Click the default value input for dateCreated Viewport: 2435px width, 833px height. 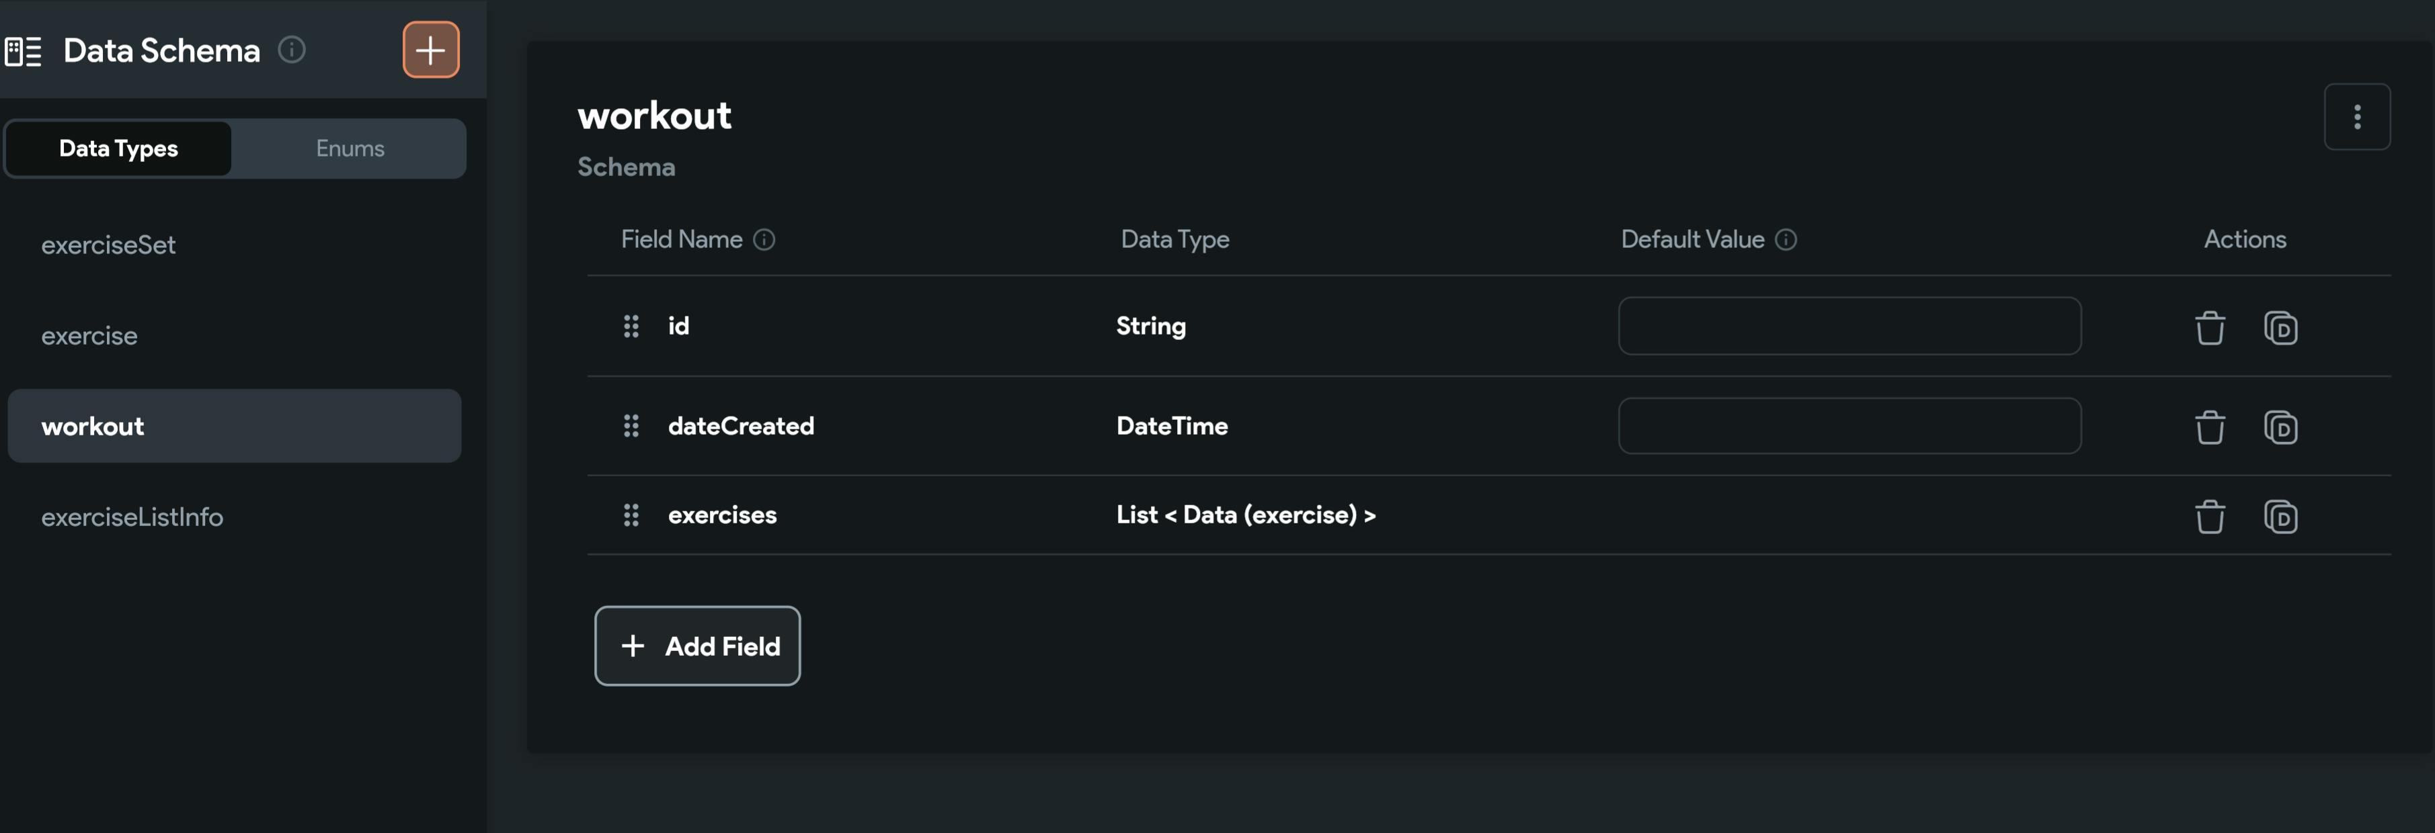(1848, 426)
